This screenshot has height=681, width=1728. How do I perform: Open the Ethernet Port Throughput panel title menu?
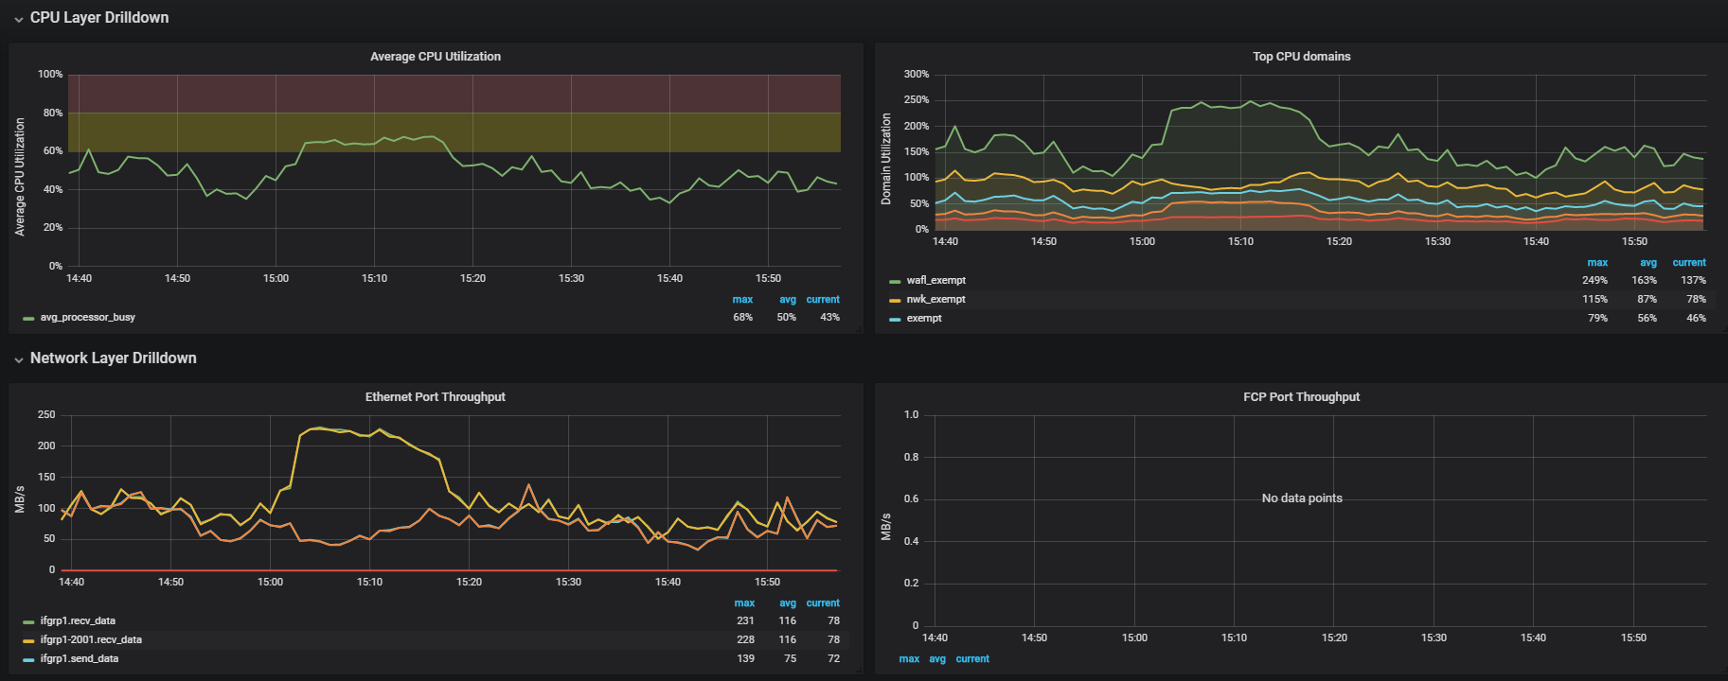pos(435,397)
